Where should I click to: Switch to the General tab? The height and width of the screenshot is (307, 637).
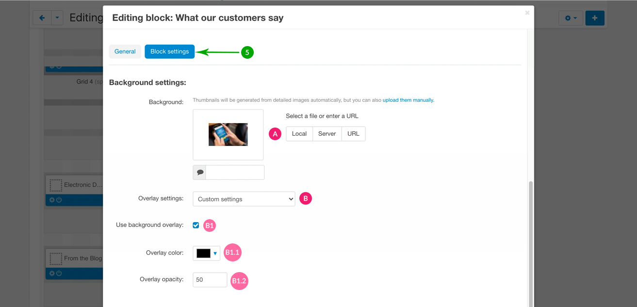[x=125, y=51]
